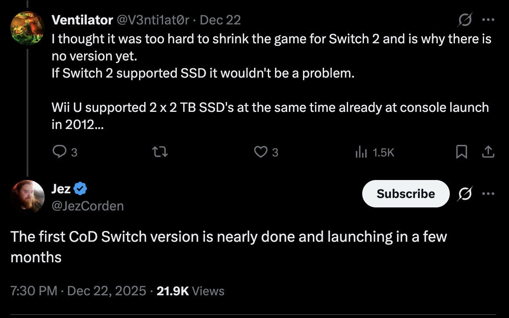Share Ventilator's tweet
The height and width of the screenshot is (318, 509).
pos(488,152)
